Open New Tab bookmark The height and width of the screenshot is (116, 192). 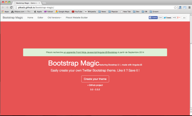125,12
